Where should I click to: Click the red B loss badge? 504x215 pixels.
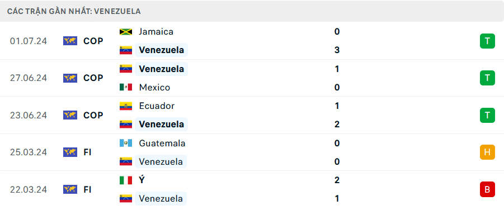pyautogui.click(x=487, y=190)
